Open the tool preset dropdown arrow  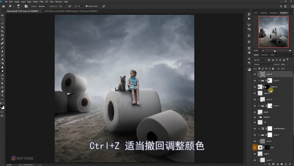point(13,6)
